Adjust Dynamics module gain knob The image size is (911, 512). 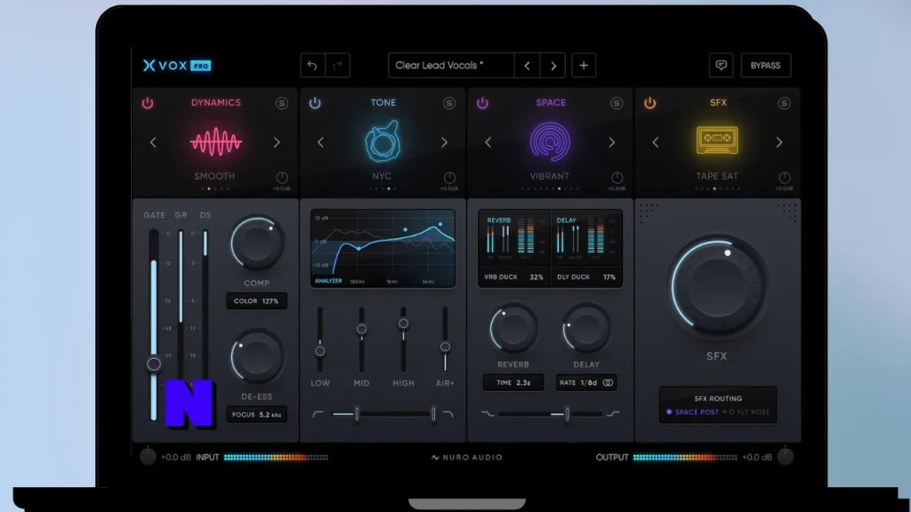[x=282, y=178]
